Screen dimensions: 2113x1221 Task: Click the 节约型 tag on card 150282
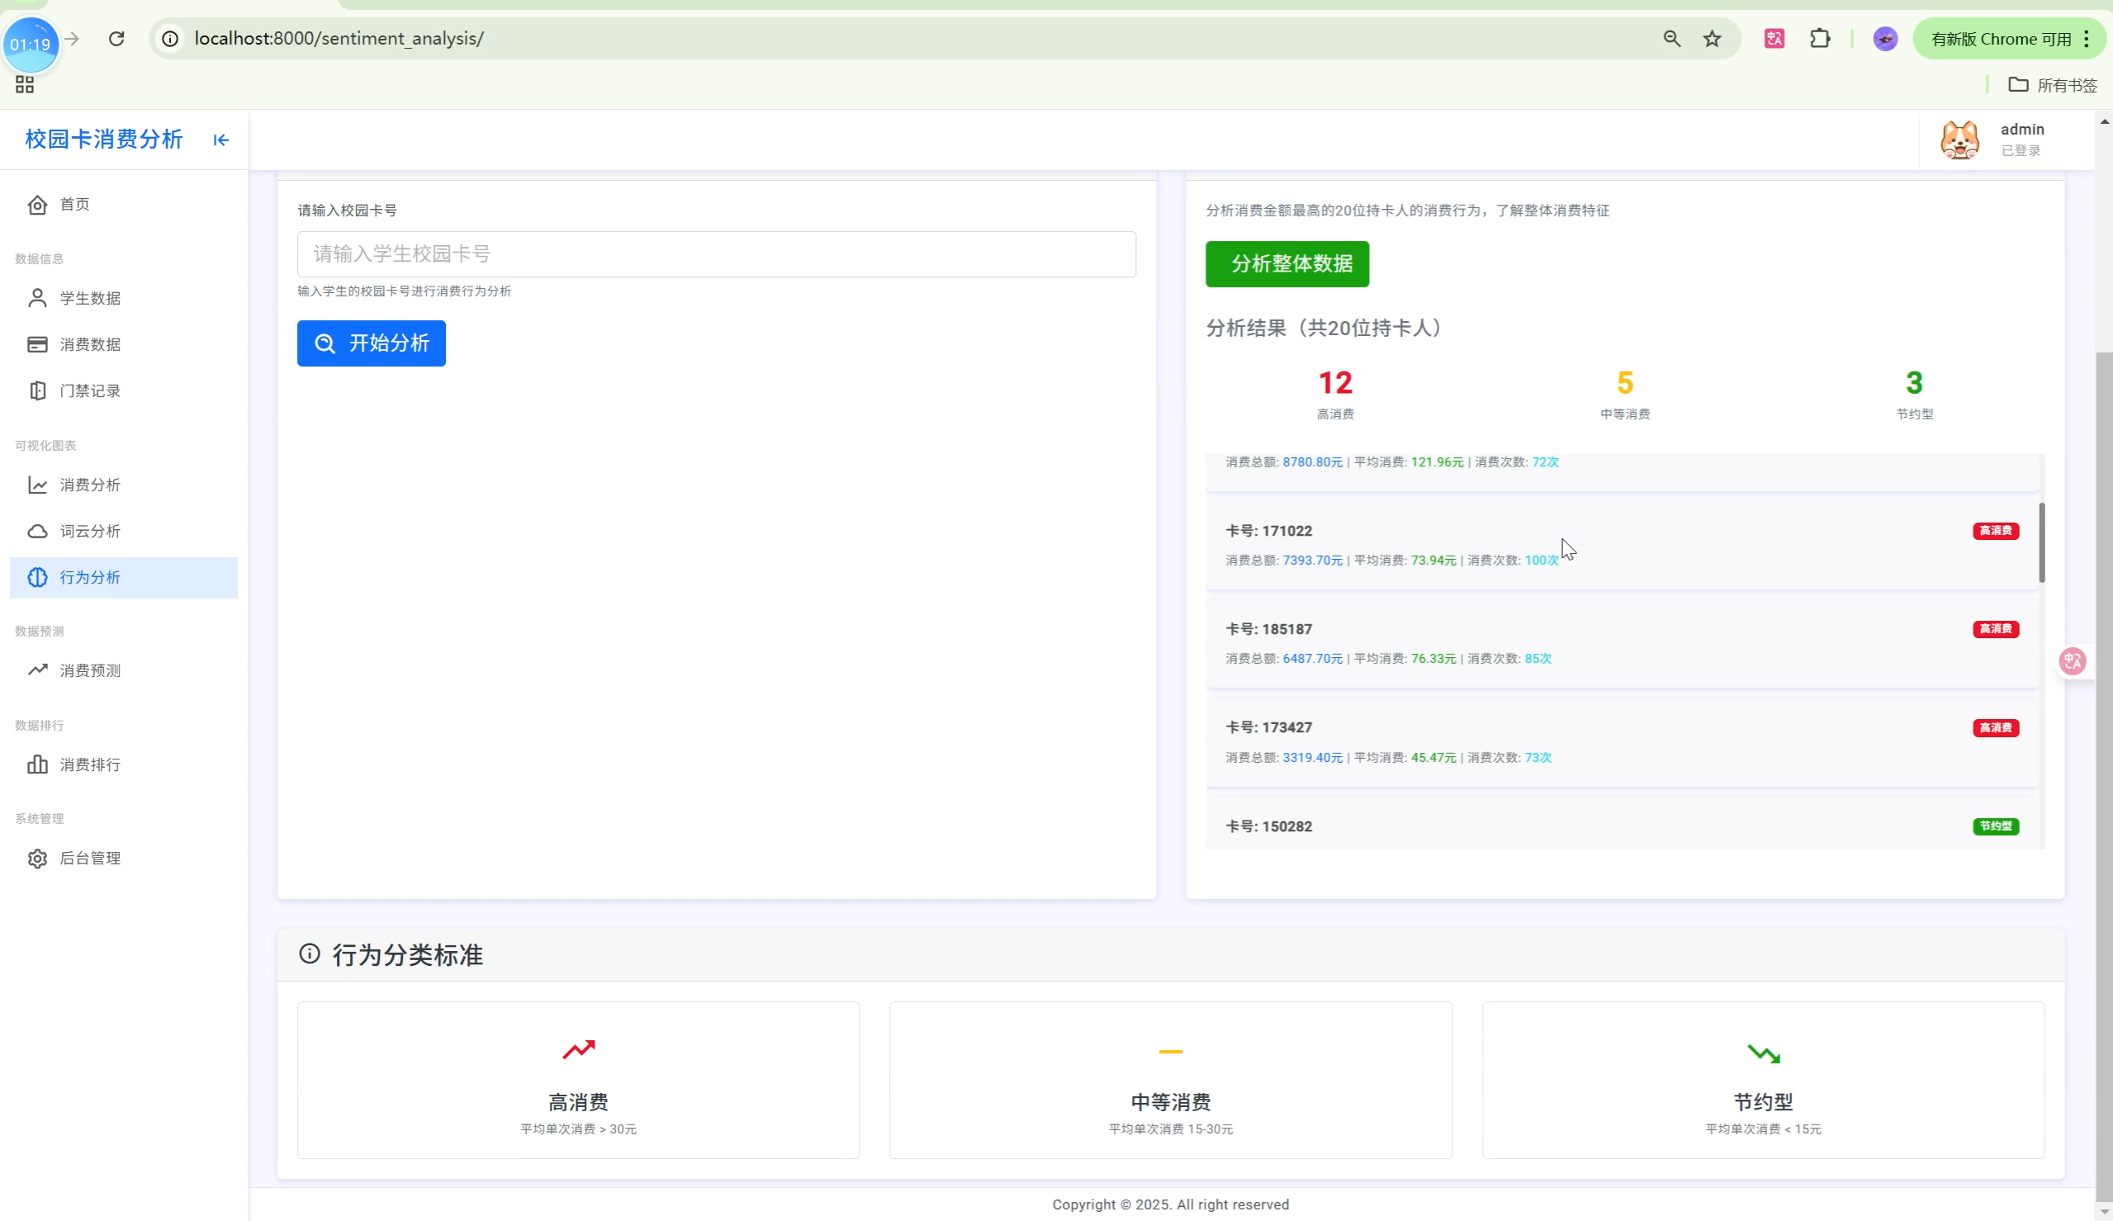(x=1995, y=826)
